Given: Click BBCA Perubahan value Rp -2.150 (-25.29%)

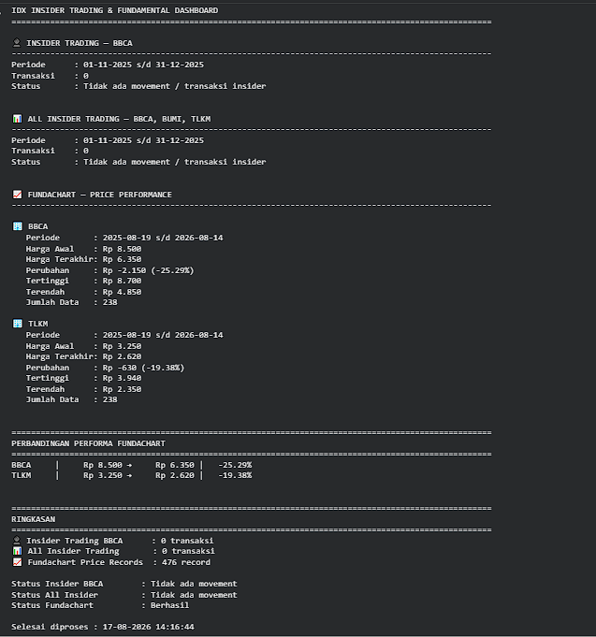Looking at the screenshot, I should pos(148,270).
